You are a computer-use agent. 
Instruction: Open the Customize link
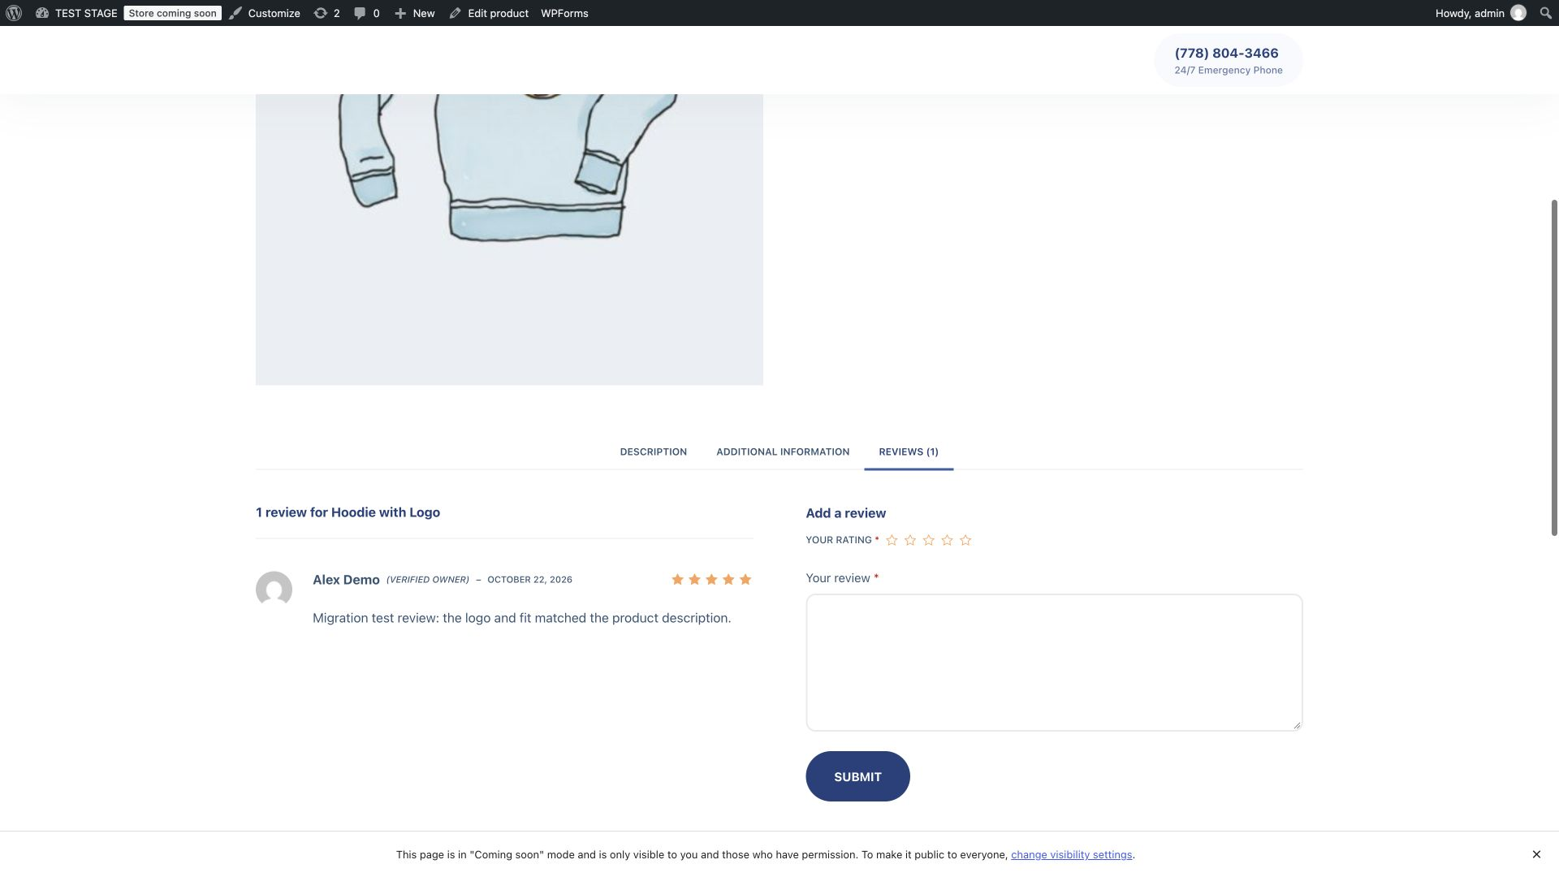[x=265, y=13]
